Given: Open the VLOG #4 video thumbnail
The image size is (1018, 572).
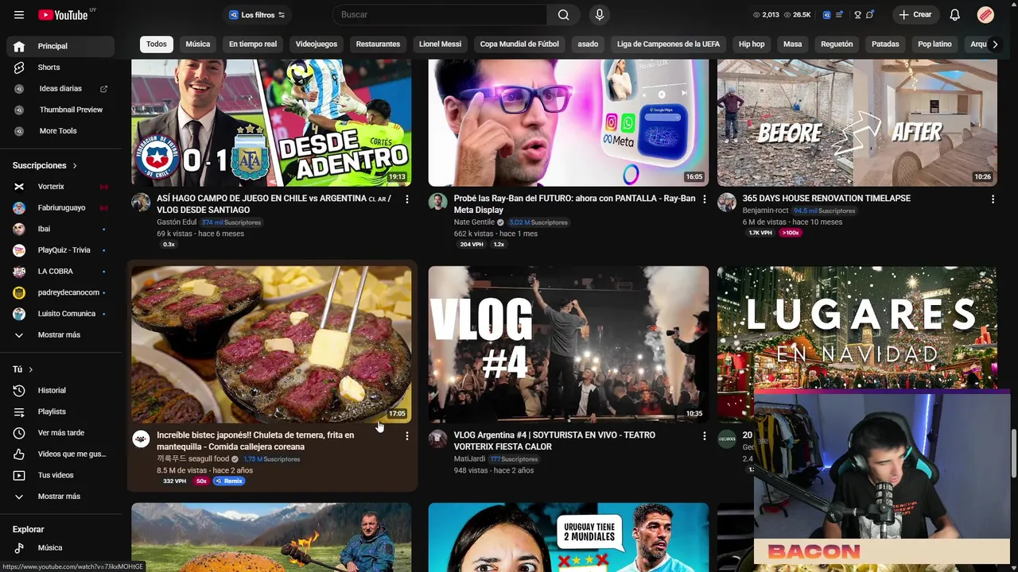Looking at the screenshot, I should (x=568, y=344).
